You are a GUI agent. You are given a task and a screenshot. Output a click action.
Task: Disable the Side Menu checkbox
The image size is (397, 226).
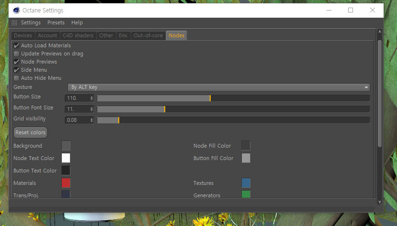16,70
